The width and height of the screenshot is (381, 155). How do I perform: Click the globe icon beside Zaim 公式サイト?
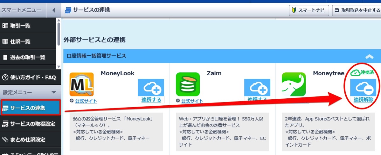click(x=178, y=101)
